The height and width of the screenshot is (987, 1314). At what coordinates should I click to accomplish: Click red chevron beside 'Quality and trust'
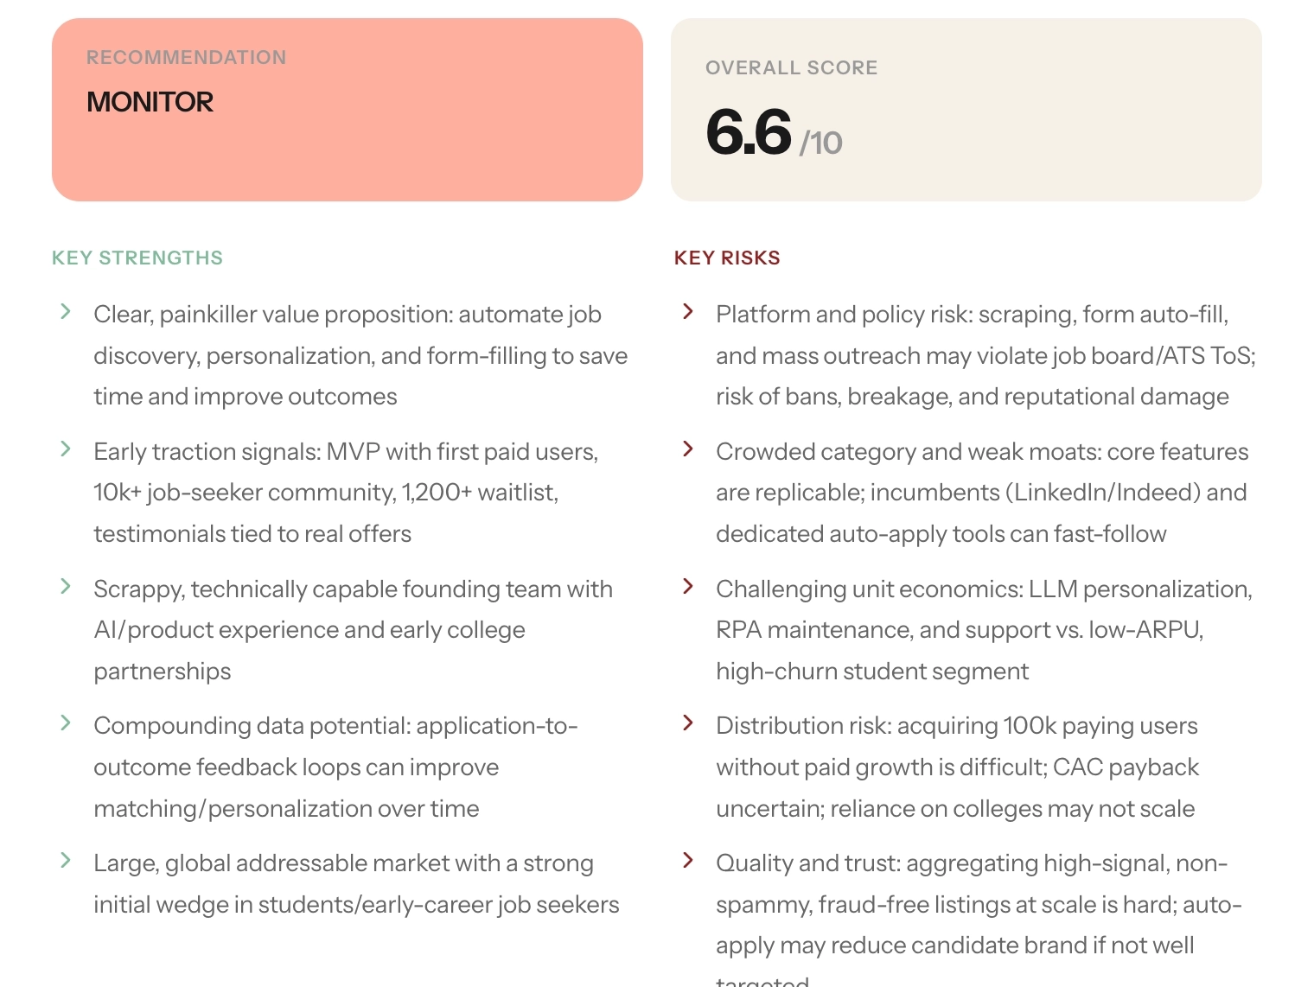coord(688,860)
